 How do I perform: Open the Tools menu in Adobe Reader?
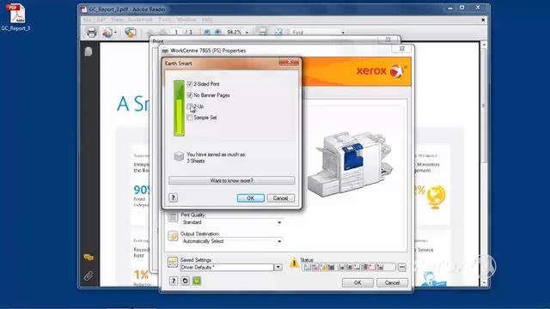point(165,20)
